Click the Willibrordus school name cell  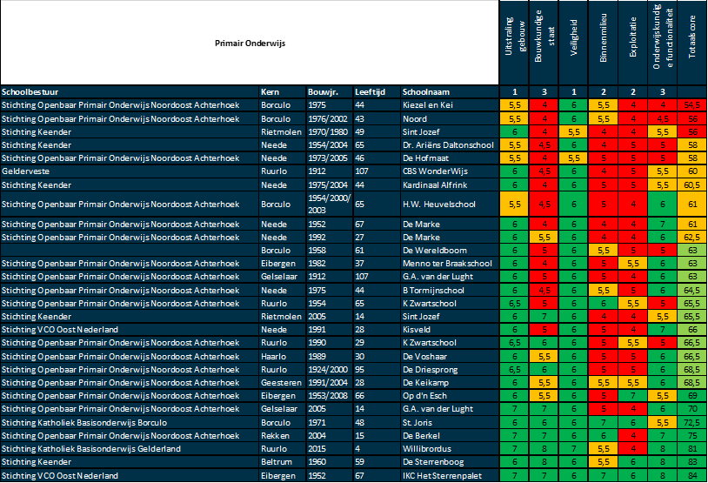pyautogui.click(x=424, y=448)
